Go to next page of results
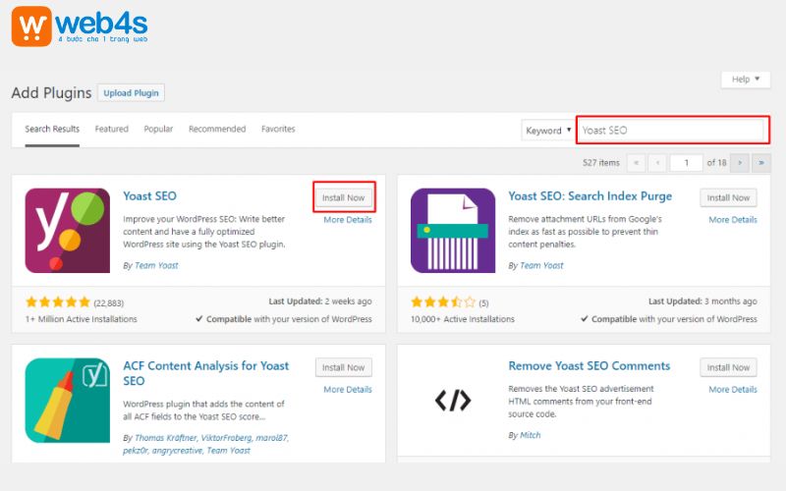 coord(740,162)
